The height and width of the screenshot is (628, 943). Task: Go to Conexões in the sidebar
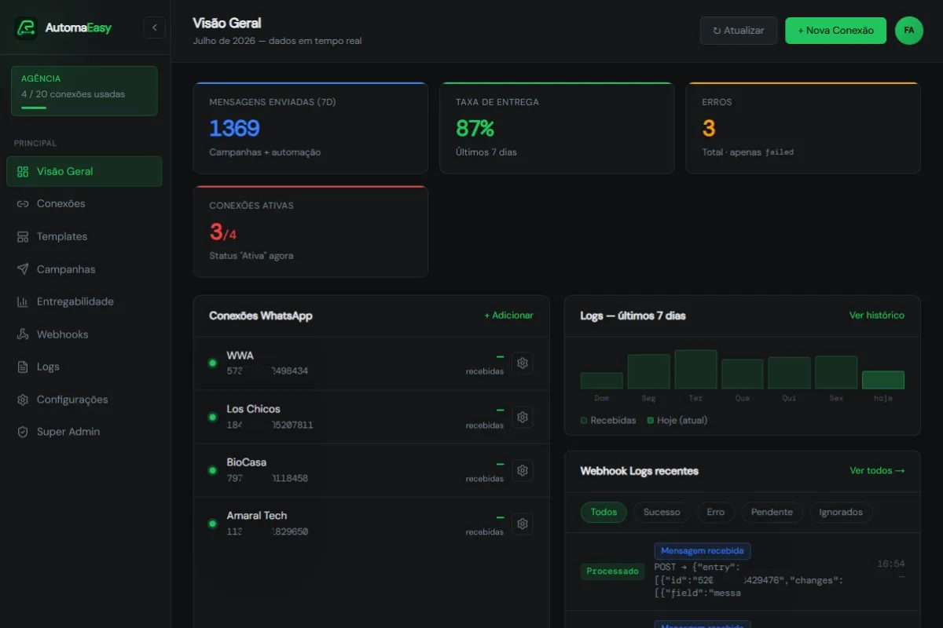(x=84, y=204)
